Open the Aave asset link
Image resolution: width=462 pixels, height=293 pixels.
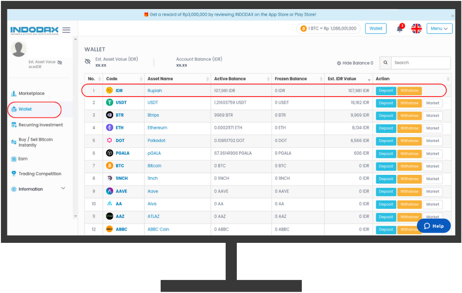click(x=153, y=191)
